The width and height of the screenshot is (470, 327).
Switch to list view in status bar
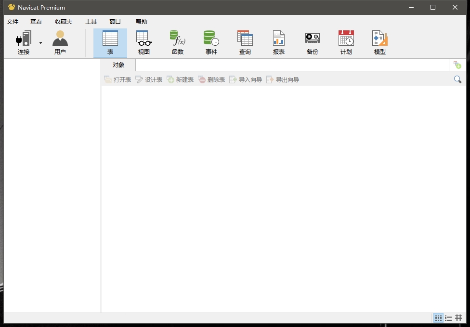click(448, 318)
